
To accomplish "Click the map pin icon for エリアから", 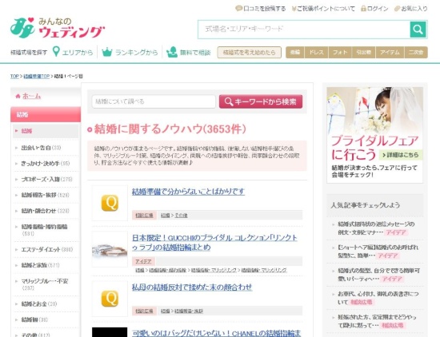I will tap(57, 52).
